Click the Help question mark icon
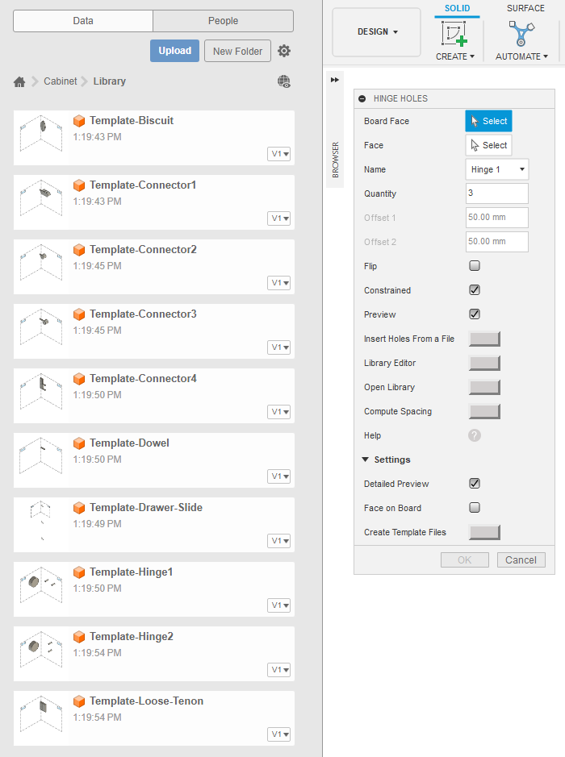565x757 pixels. click(475, 435)
